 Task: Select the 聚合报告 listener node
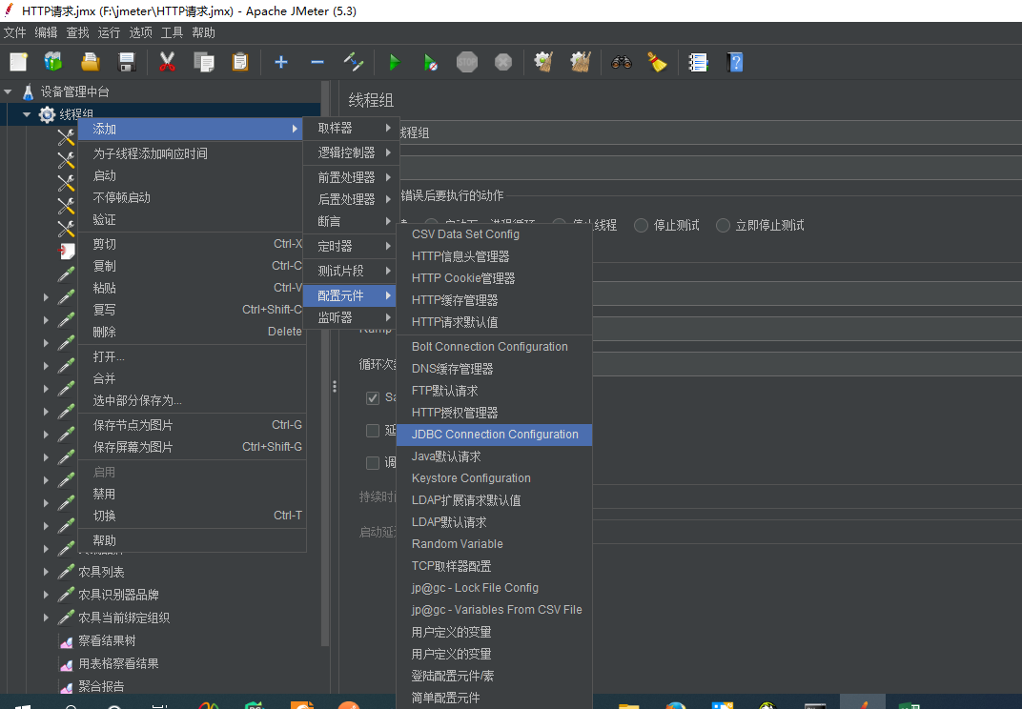tap(100, 686)
